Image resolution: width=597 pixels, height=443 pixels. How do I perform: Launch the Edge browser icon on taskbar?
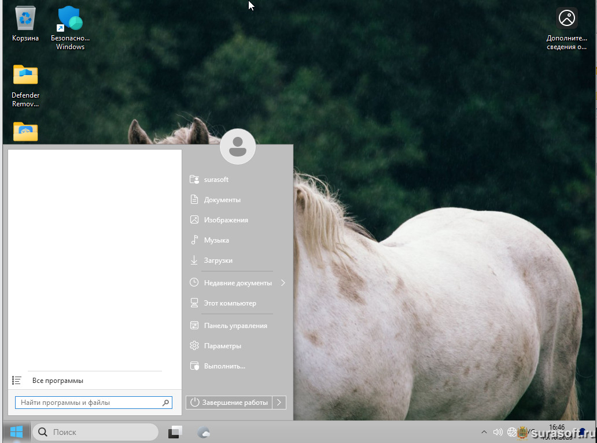pos(204,432)
